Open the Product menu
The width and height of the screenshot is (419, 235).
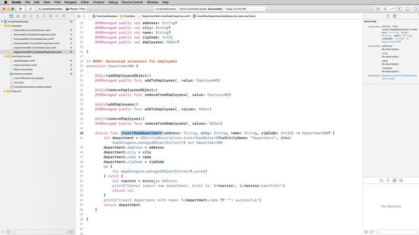coord(99,2)
